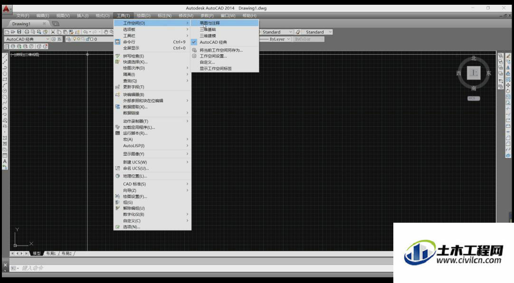
Task: Open the AutoCAD 经典 workspace combo box
Action: 27,39
